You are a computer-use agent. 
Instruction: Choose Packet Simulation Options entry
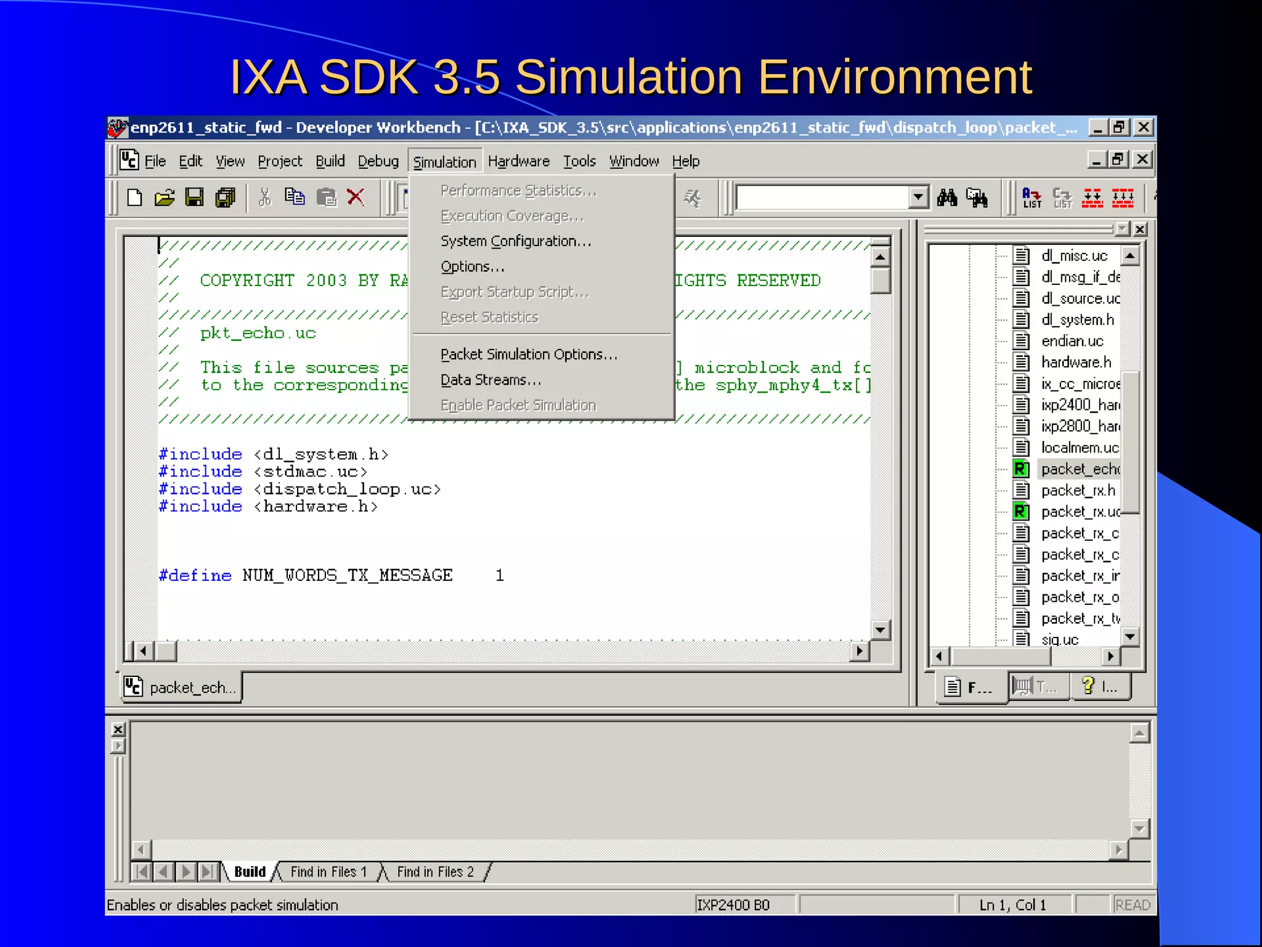pyautogui.click(x=542, y=355)
